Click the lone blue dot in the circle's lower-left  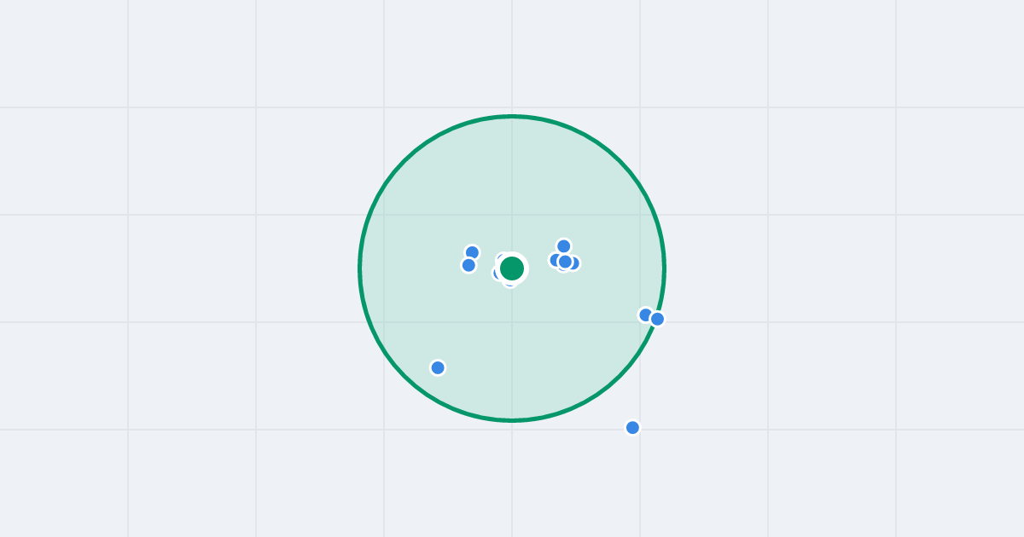click(438, 367)
